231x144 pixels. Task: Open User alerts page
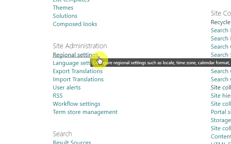pyautogui.click(x=67, y=88)
